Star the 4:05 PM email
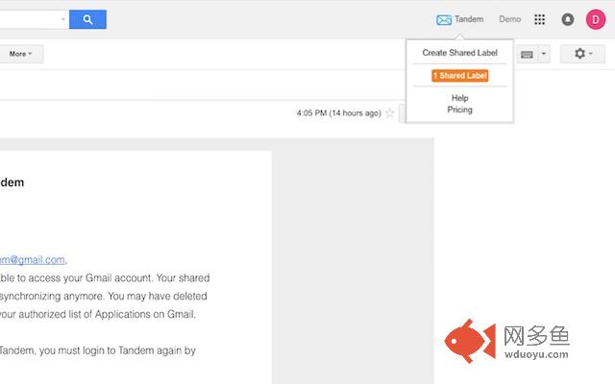Viewport: 615px width, 384px height. click(390, 113)
